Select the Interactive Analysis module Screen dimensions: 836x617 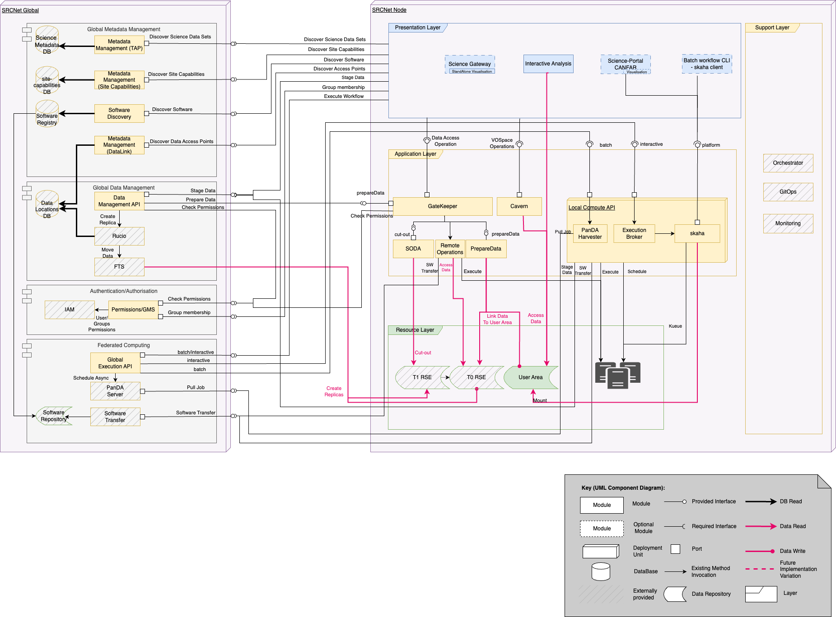pos(548,64)
